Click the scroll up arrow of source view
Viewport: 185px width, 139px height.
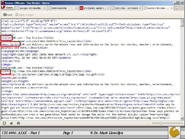tap(182, 21)
